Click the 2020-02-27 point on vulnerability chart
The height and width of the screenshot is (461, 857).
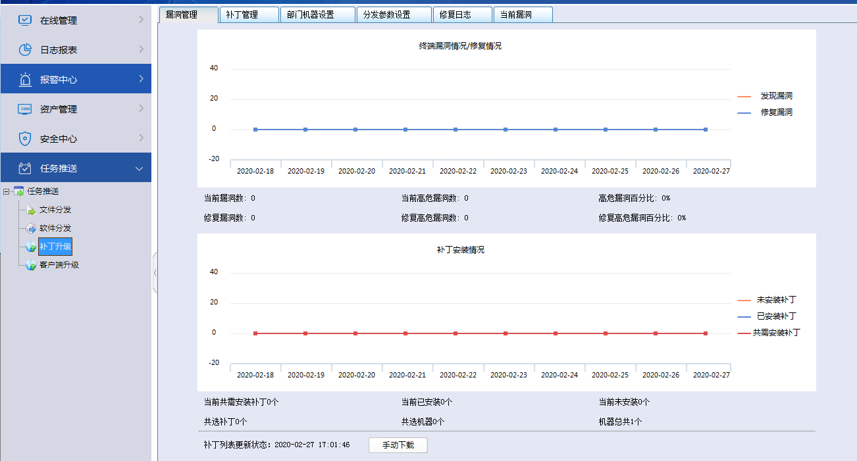(x=706, y=130)
